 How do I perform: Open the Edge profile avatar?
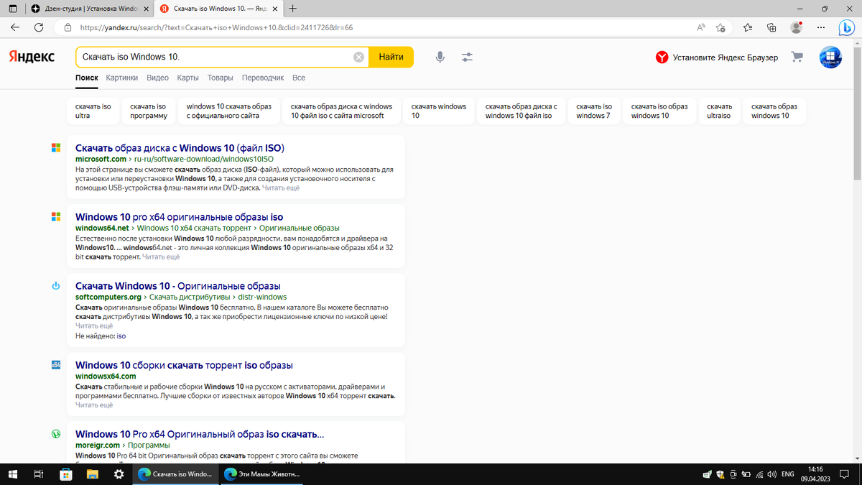(x=796, y=28)
